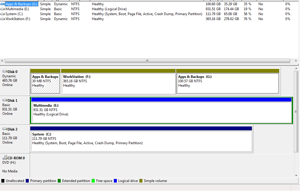Screen dimensions: 300x191
Task: Click the vertical scrollbar down arrow in disk pane
Action: click(296, 175)
